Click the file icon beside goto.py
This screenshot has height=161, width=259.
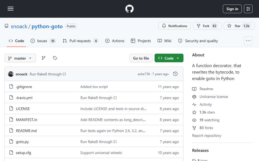pyautogui.click(x=11, y=141)
